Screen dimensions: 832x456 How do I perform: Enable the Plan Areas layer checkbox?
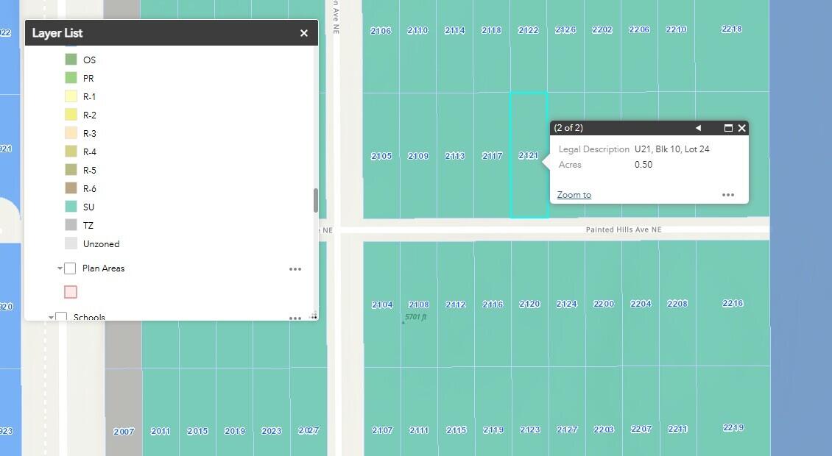[x=70, y=268]
